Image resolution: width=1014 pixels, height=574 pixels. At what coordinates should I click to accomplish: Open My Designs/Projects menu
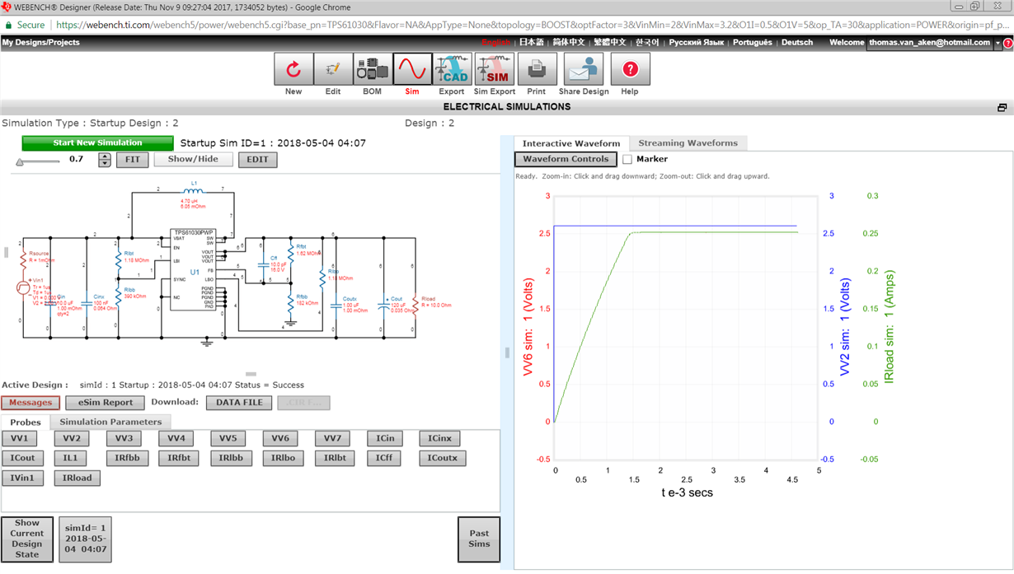pyautogui.click(x=41, y=43)
